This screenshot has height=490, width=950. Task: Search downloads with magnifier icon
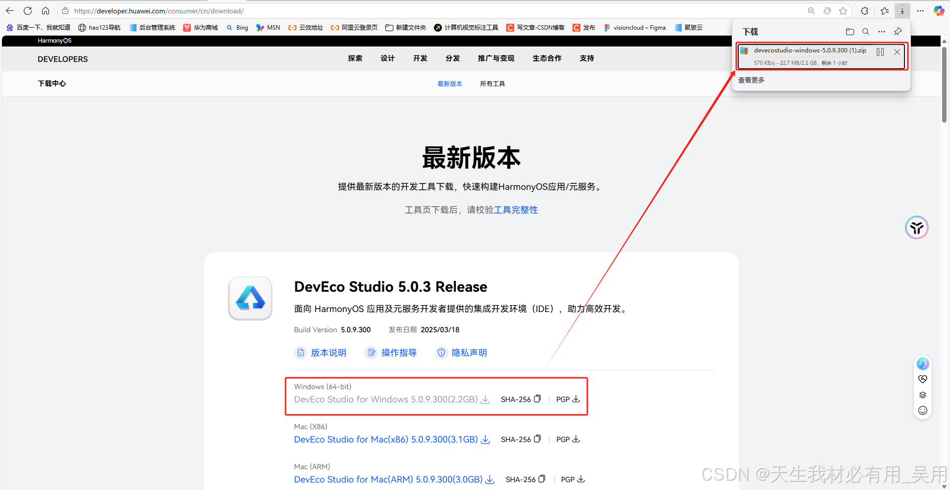(866, 32)
